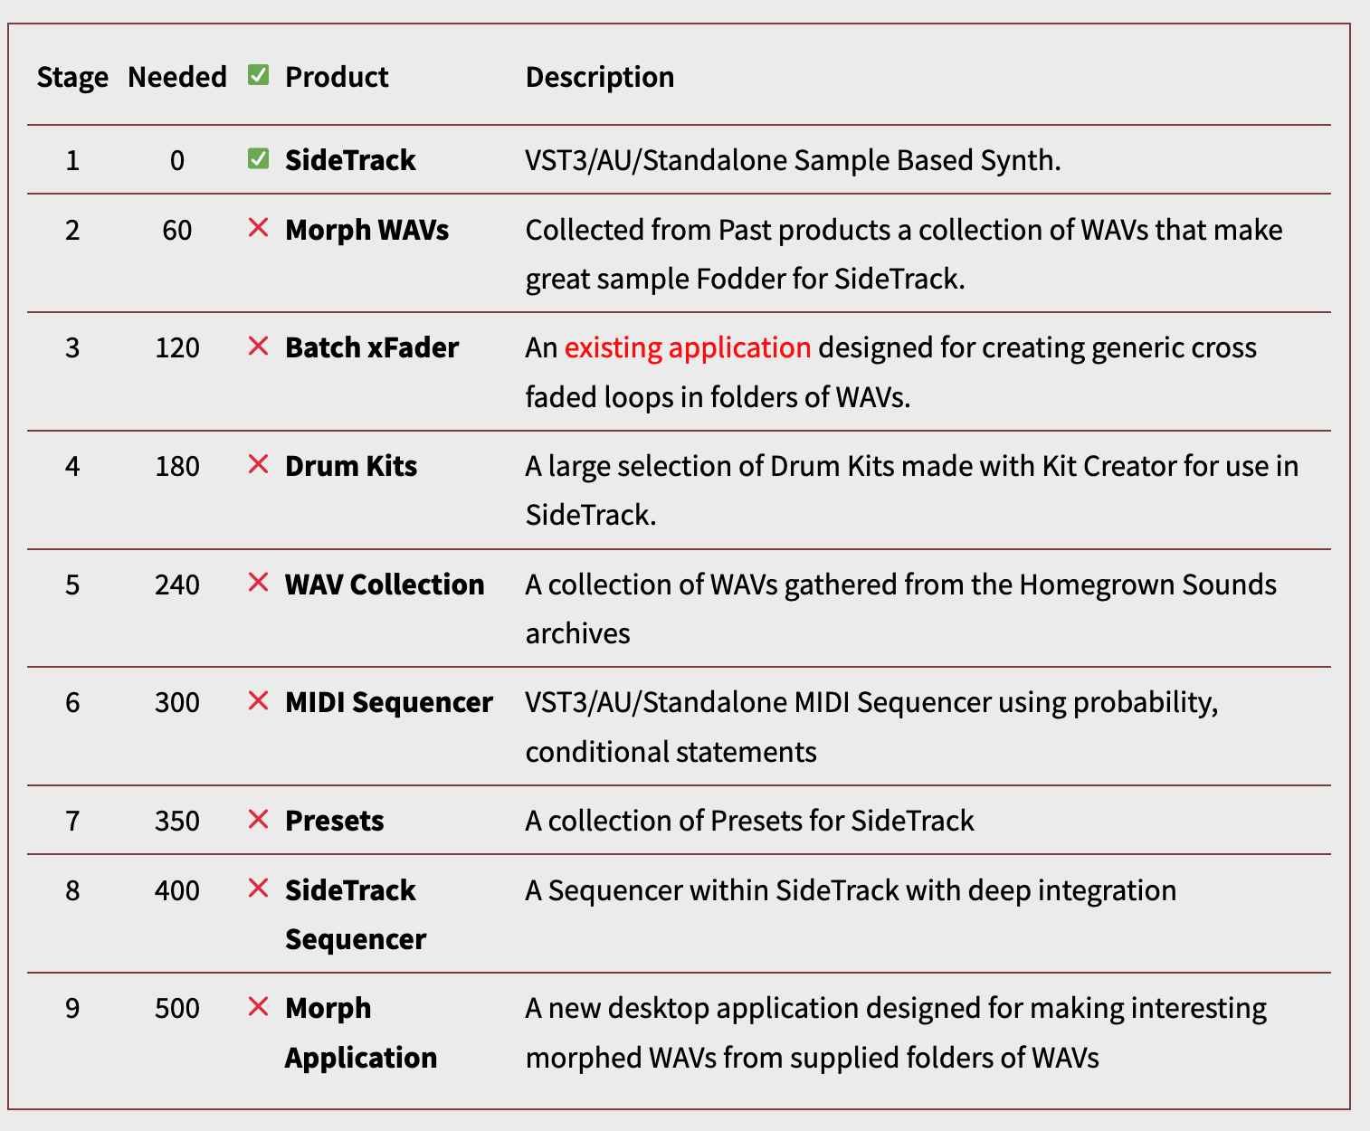This screenshot has height=1131, width=1370.
Task: Click the Stage column header
Action: 72,77
